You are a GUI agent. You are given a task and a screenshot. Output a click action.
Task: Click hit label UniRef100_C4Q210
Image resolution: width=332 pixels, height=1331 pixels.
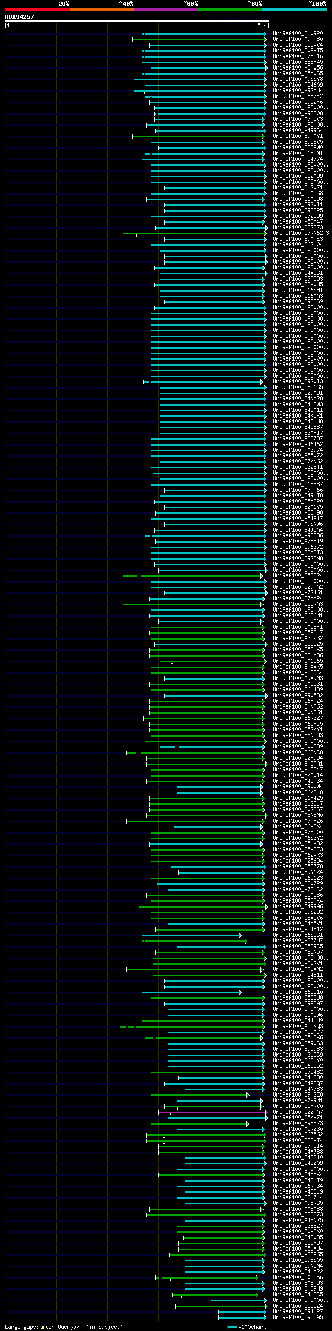(298, 1158)
